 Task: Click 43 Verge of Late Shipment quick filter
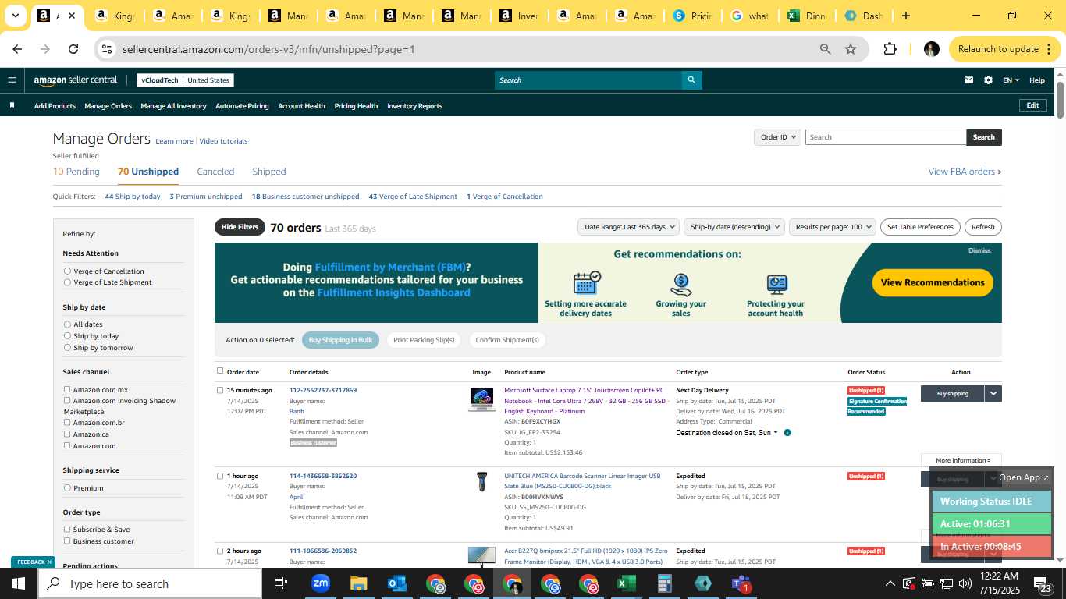point(413,197)
